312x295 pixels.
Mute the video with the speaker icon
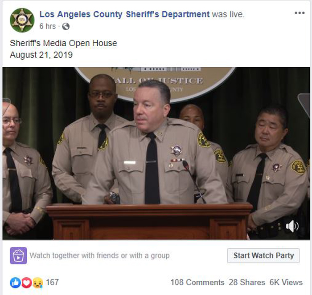pyautogui.click(x=292, y=226)
